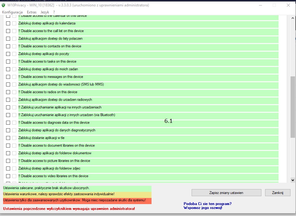This screenshot has height=216, width=296.
Task: Check box for Disable access to radios
Action: pyautogui.click(x=8, y=92)
